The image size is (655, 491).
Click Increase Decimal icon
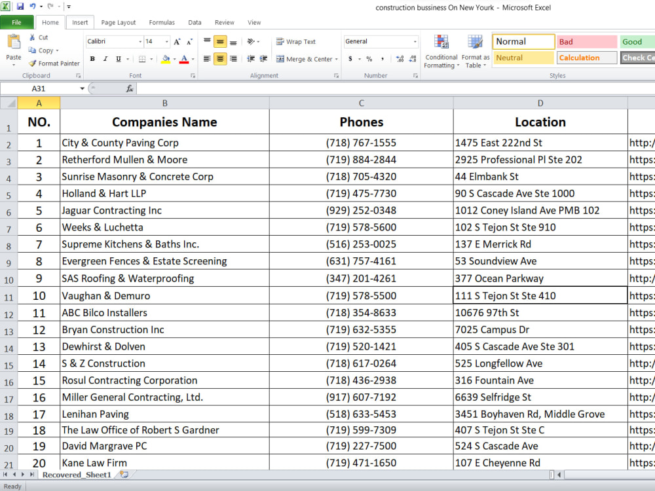pyautogui.click(x=400, y=59)
